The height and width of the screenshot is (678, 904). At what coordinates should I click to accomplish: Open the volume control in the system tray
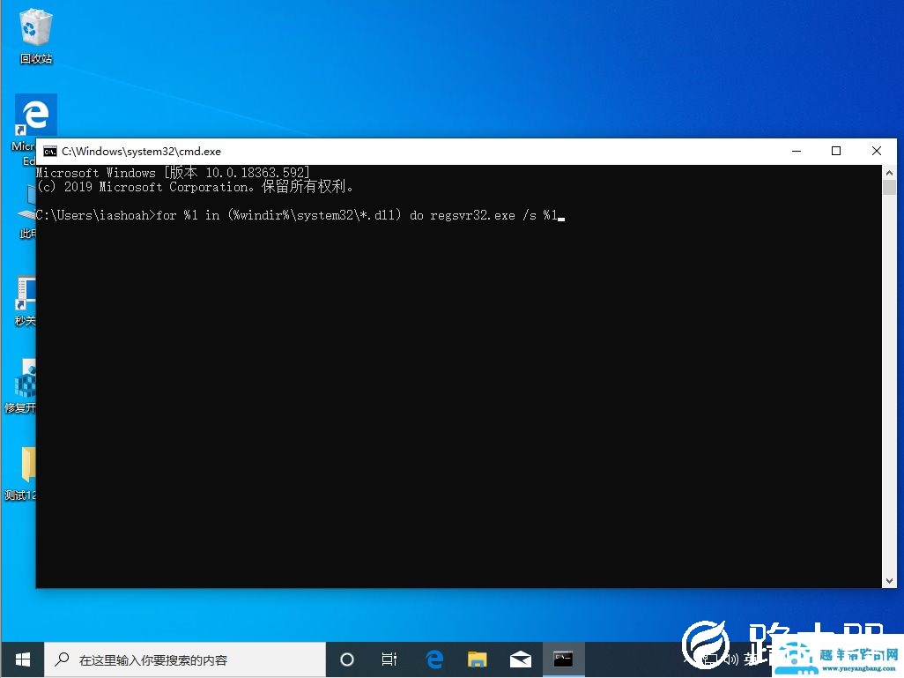(x=730, y=659)
